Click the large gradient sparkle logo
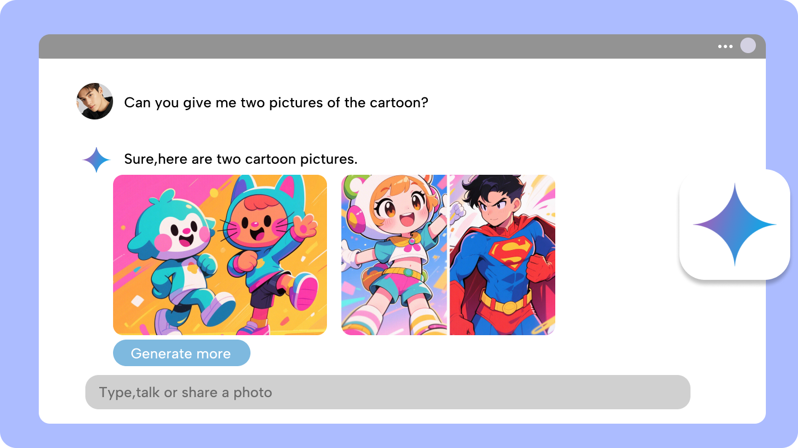 tap(735, 223)
